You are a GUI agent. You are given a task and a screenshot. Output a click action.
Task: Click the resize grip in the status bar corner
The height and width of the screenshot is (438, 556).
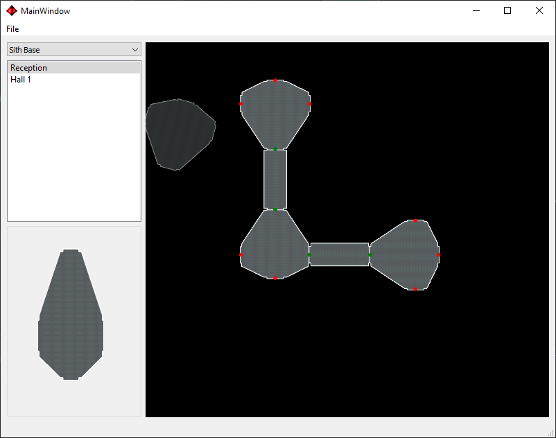pyautogui.click(x=550, y=432)
